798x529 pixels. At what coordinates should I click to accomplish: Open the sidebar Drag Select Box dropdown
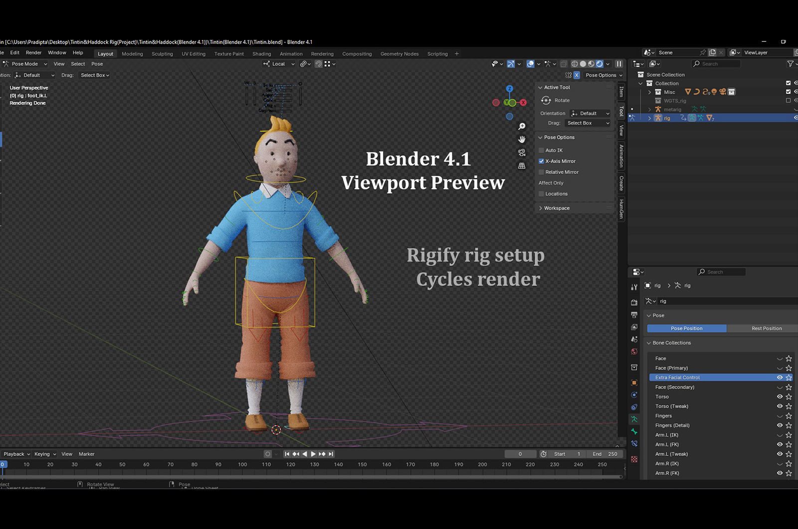coord(588,123)
